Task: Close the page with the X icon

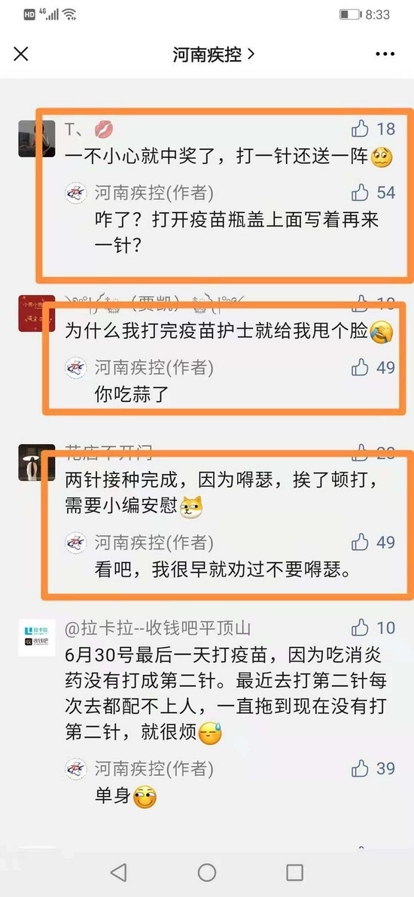Action: 21,54
